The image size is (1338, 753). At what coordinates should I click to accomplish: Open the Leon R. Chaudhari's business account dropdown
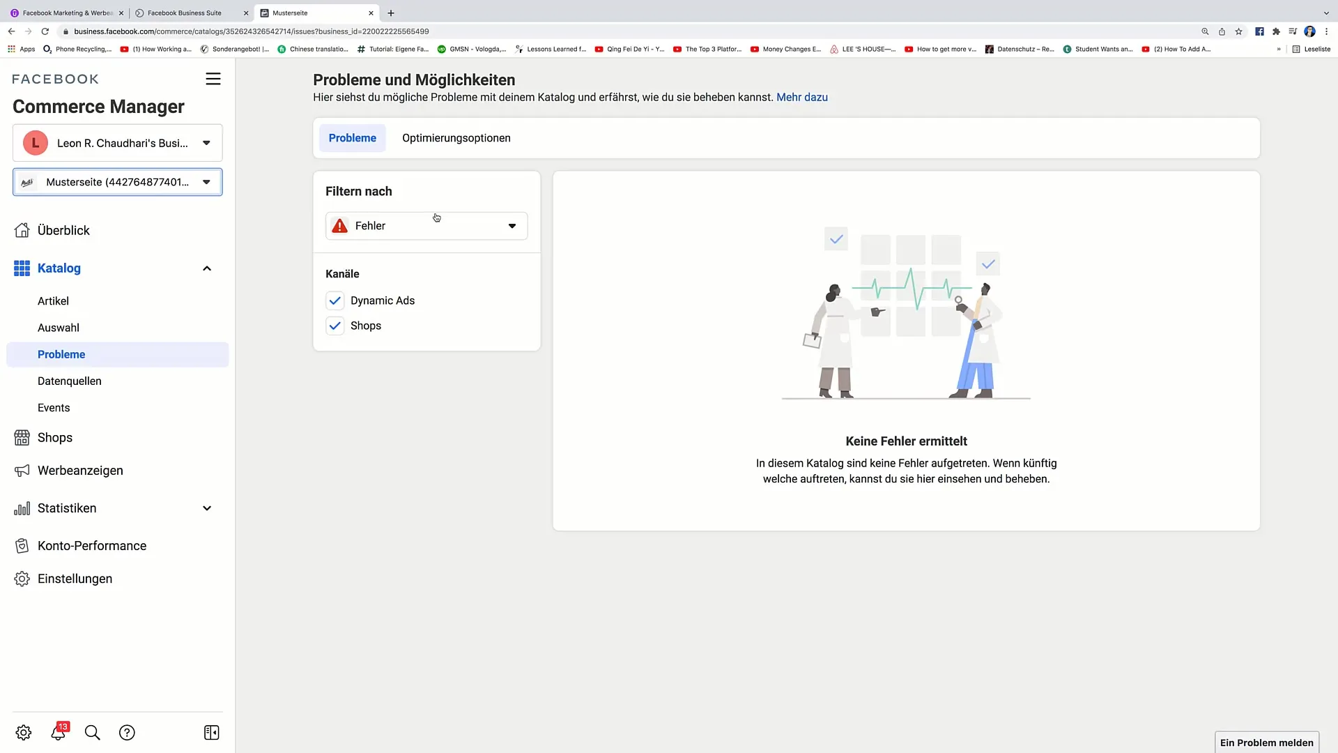click(x=118, y=143)
